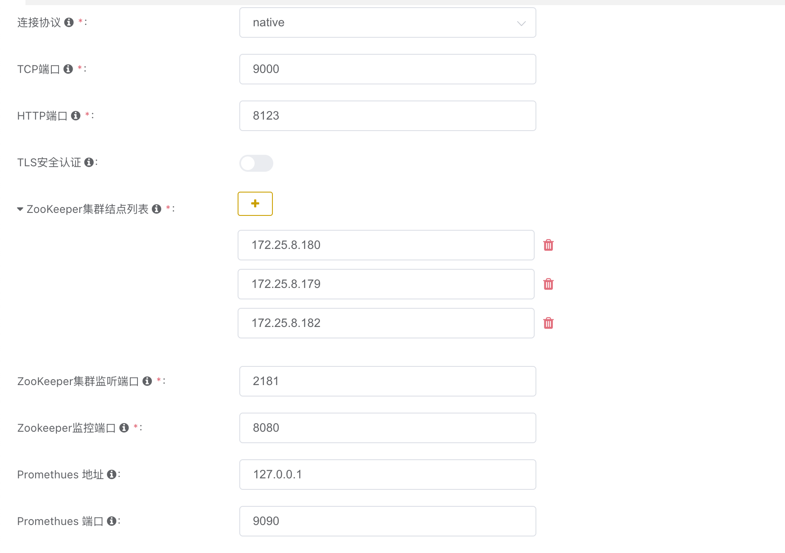This screenshot has width=785, height=553.
Task: Click info icon next to Promethues 地址
Action: (112, 475)
